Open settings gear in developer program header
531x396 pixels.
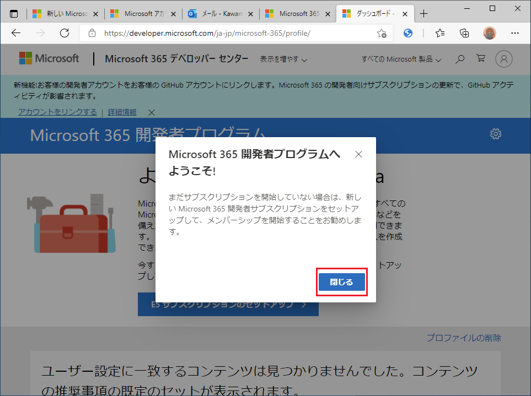point(496,134)
